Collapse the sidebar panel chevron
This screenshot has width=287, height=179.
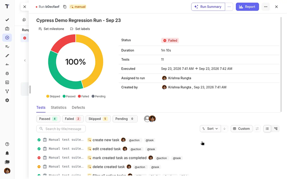tap(25, 60)
